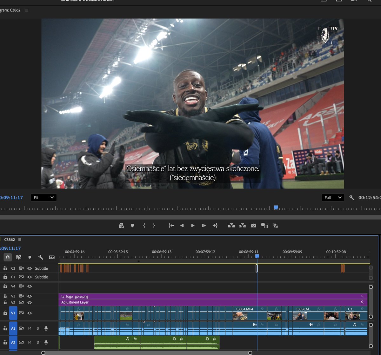Toggle sync lock on track A2
This screenshot has height=355, width=381.
[x=21, y=342]
